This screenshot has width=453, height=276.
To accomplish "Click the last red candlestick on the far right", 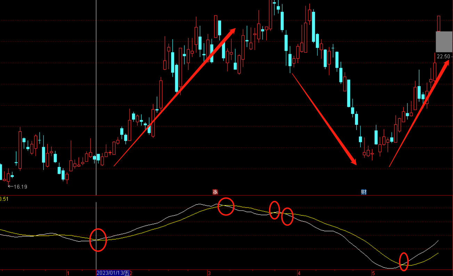I will [x=439, y=24].
